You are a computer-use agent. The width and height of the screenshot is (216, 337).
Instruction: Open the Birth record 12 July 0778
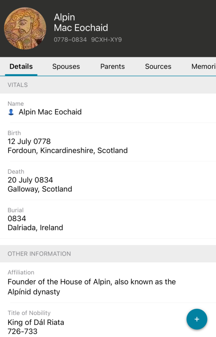click(29, 142)
